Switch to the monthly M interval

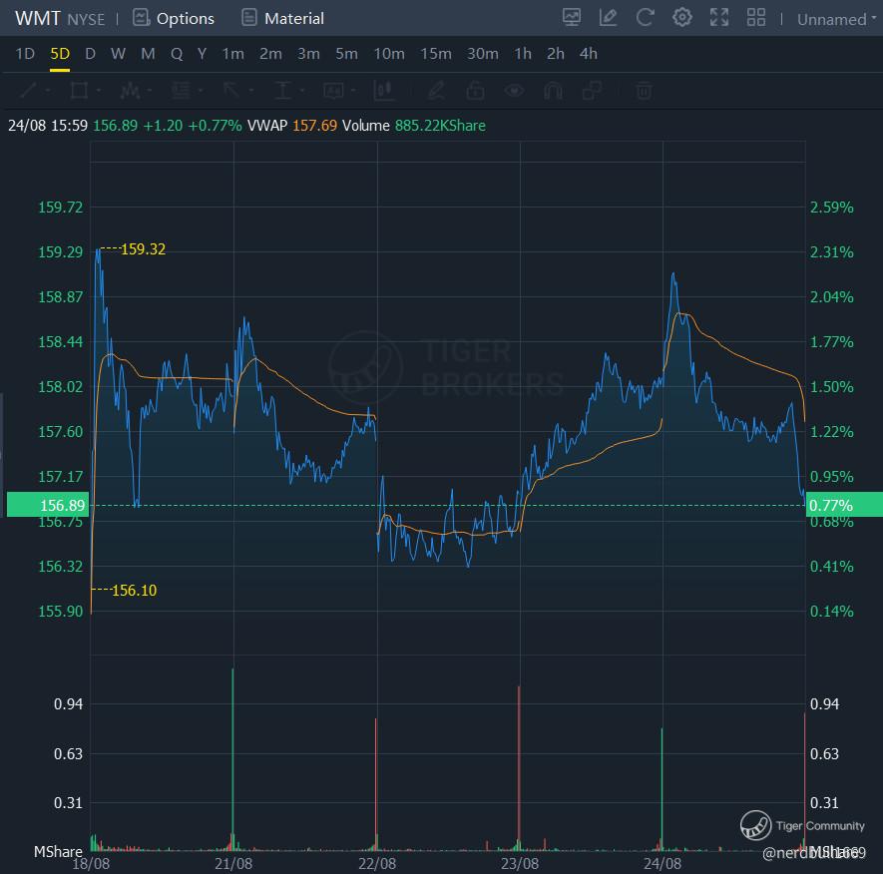click(x=148, y=54)
